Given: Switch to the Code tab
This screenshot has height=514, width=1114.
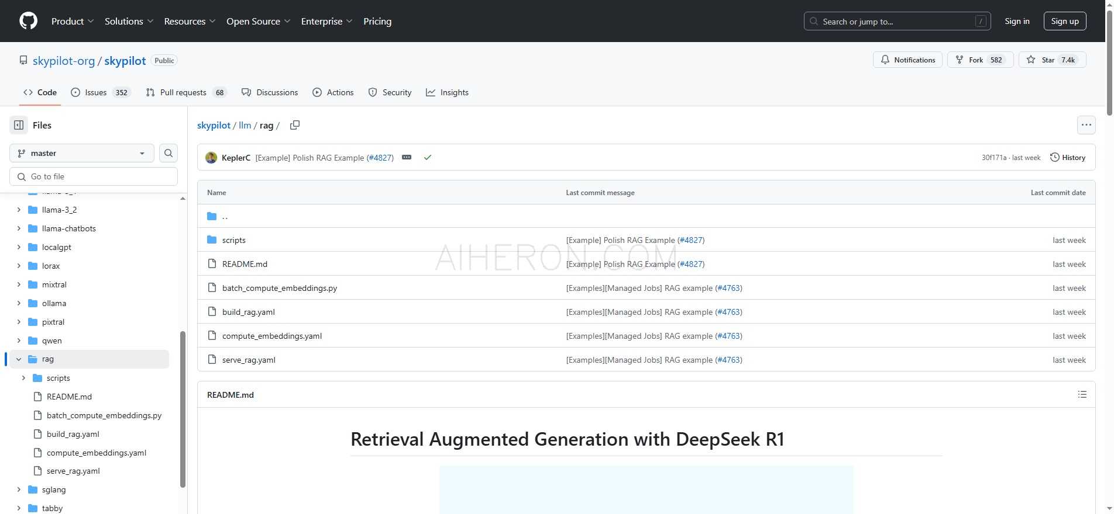Looking at the screenshot, I should click(x=40, y=92).
